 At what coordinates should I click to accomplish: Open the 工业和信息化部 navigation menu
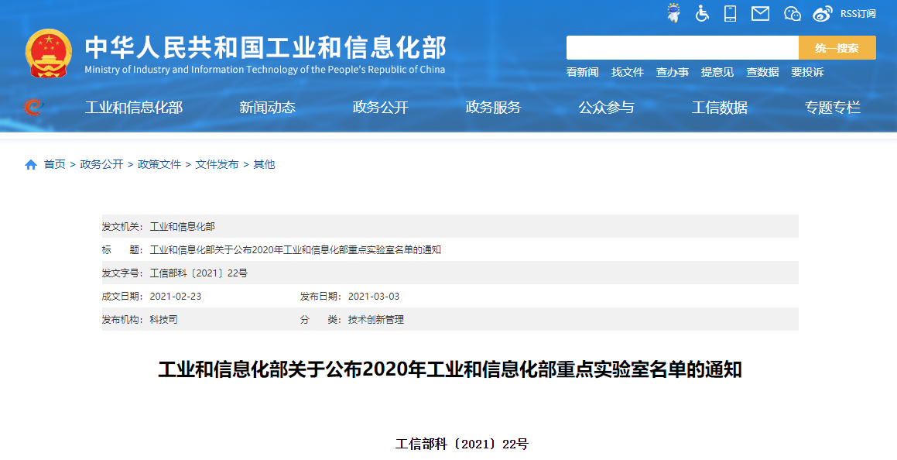tap(134, 107)
